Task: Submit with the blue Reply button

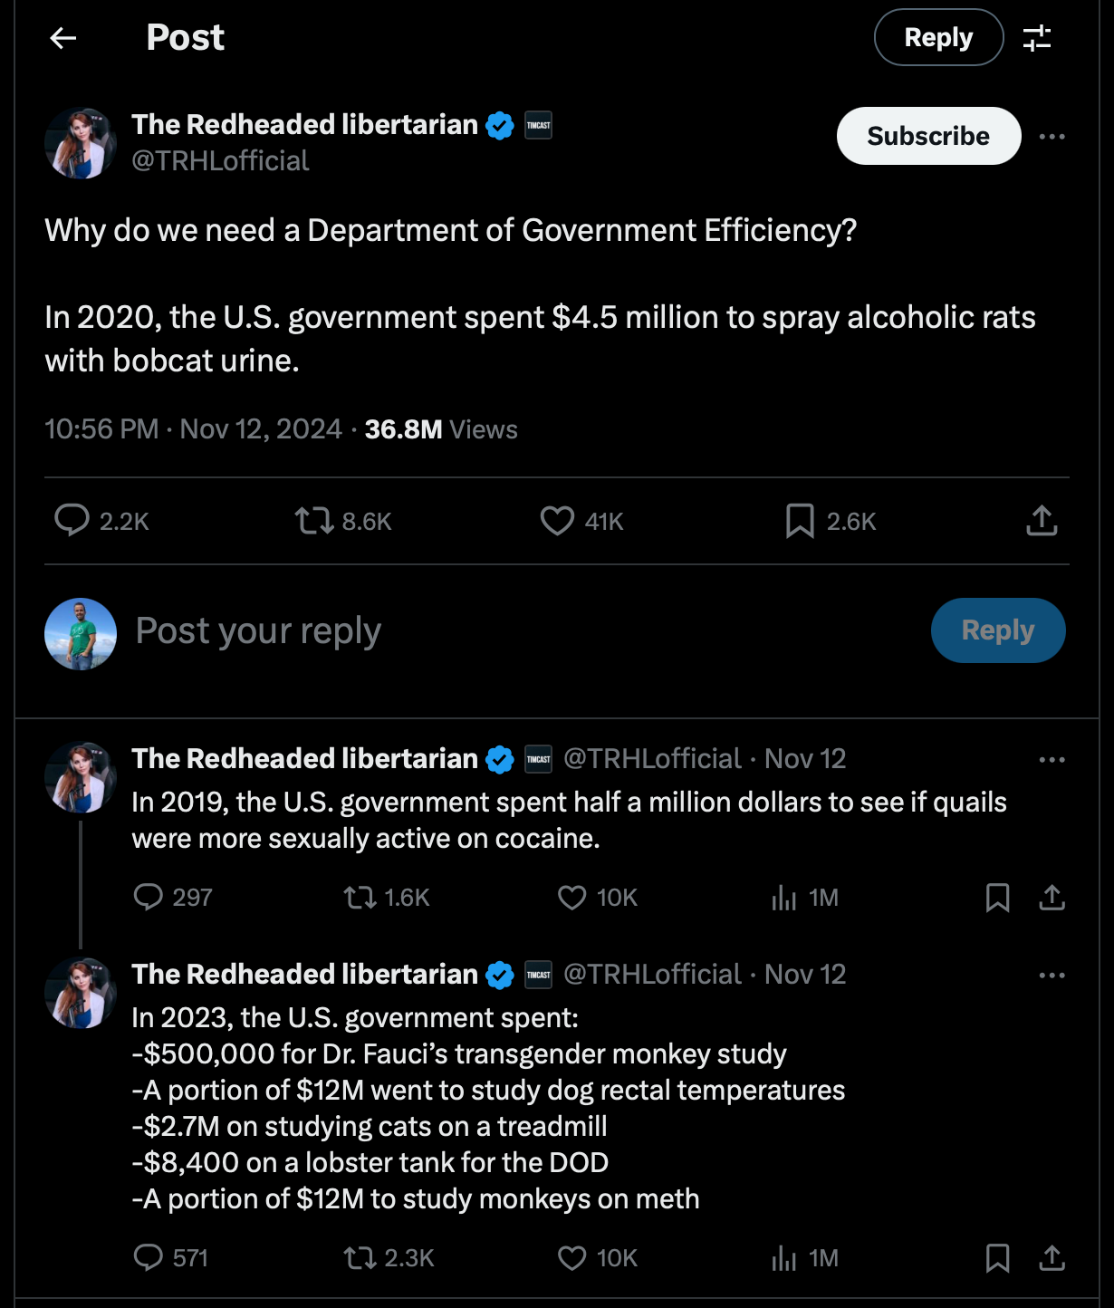Action: coord(997,630)
